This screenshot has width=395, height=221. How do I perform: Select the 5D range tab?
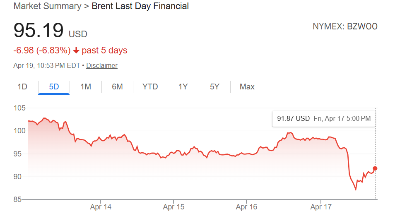(x=54, y=86)
